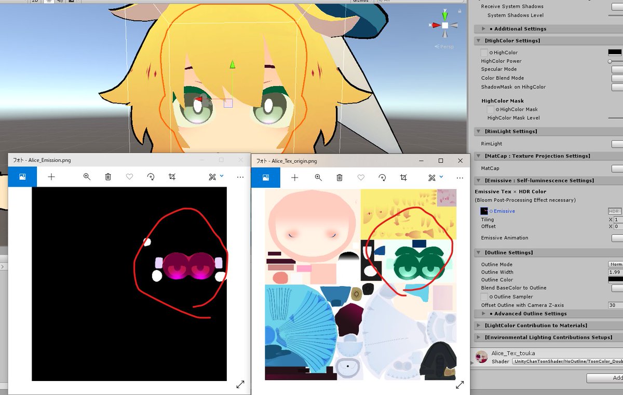Rotate Alice_Tex_origin.png using the rotate icon
Image resolution: width=623 pixels, height=395 pixels.
(382, 177)
